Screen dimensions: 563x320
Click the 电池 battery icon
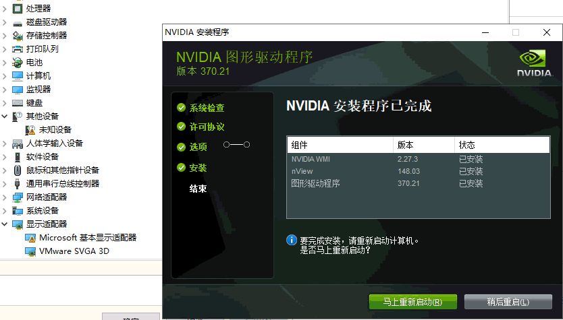pyautogui.click(x=18, y=63)
